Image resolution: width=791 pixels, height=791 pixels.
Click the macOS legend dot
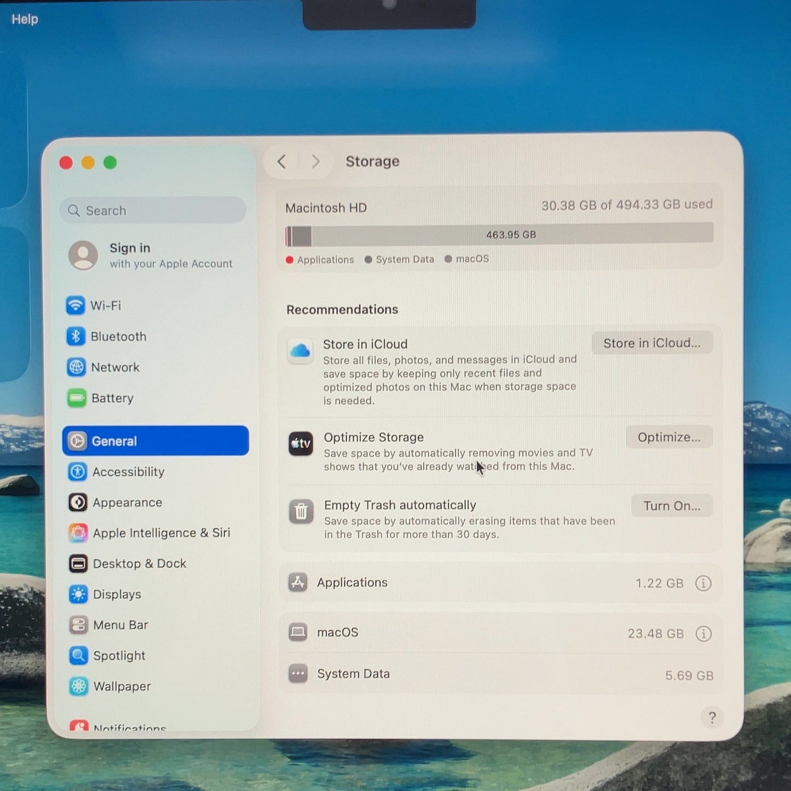[448, 259]
